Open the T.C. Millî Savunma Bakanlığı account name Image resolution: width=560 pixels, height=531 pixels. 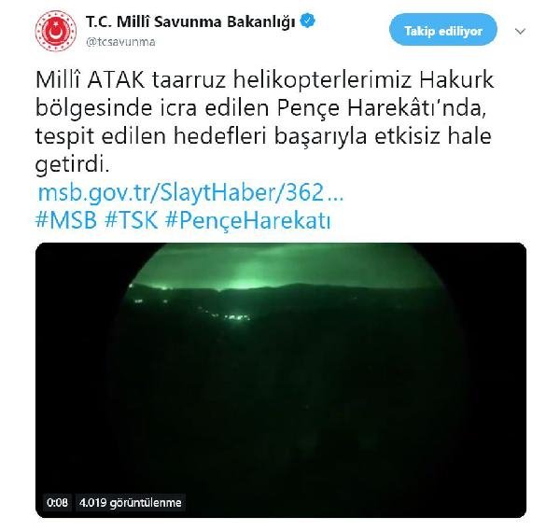190,21
